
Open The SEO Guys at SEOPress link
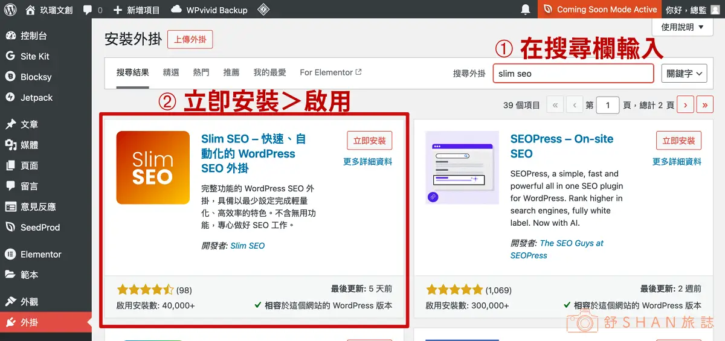pos(557,249)
